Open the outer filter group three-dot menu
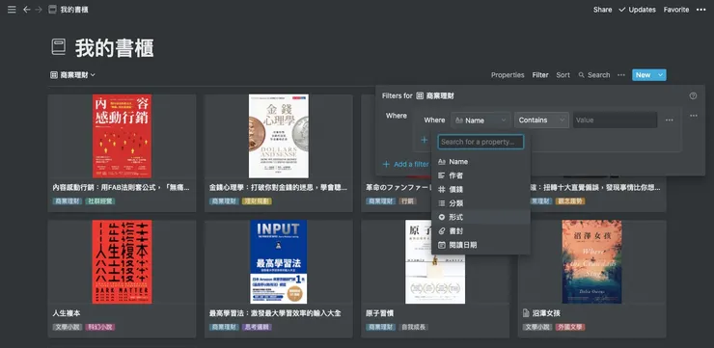The height and width of the screenshot is (348, 714). (694, 116)
